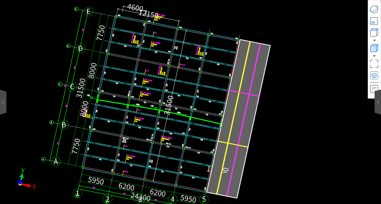Image resolution: width=381 pixels, height=204 pixels.
Task: Click the dashed box with cube icon
Action: coord(374,76)
